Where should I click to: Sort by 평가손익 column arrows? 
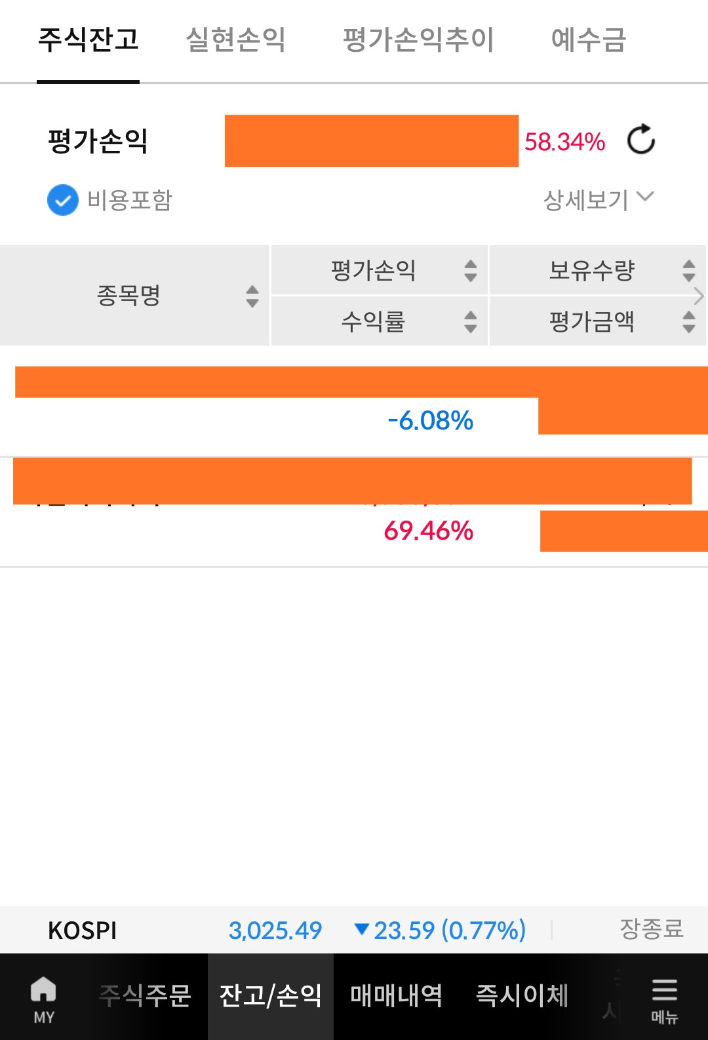(x=471, y=270)
